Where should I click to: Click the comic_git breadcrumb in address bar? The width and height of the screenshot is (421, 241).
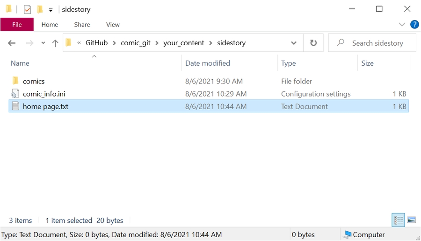pyautogui.click(x=135, y=43)
